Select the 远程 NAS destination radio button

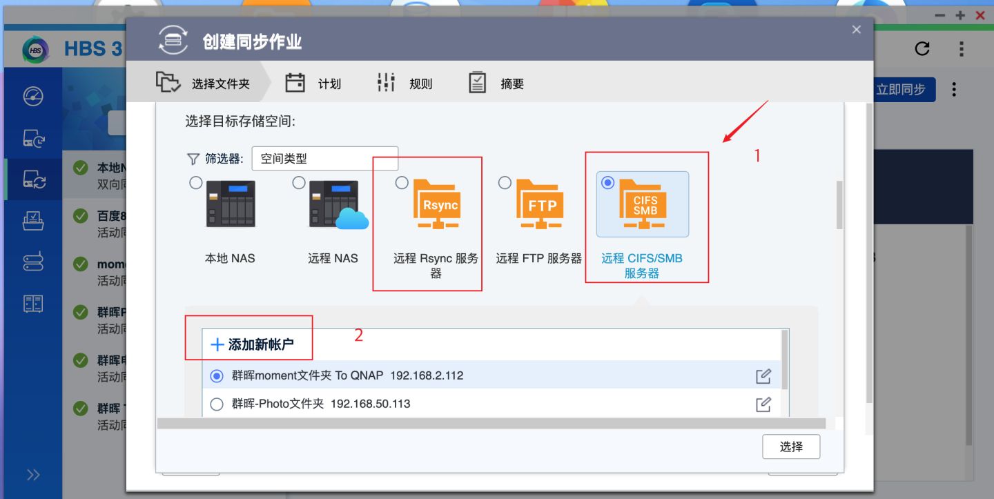tap(299, 182)
